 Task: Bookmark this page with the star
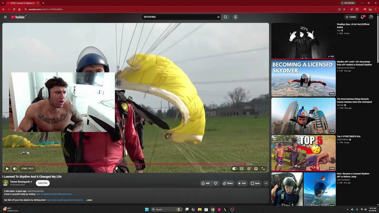(344, 9)
